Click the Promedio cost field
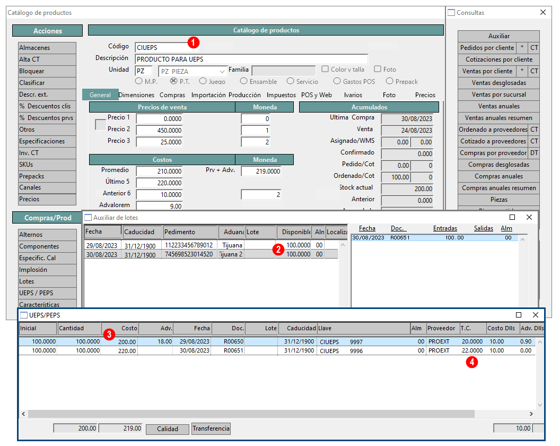560x446 pixels. (x=159, y=171)
